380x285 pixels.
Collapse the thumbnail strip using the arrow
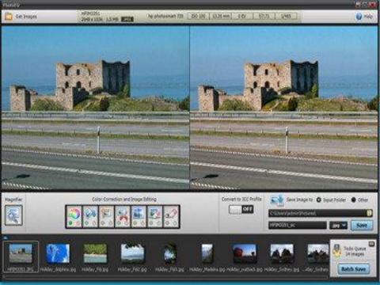click(5, 237)
